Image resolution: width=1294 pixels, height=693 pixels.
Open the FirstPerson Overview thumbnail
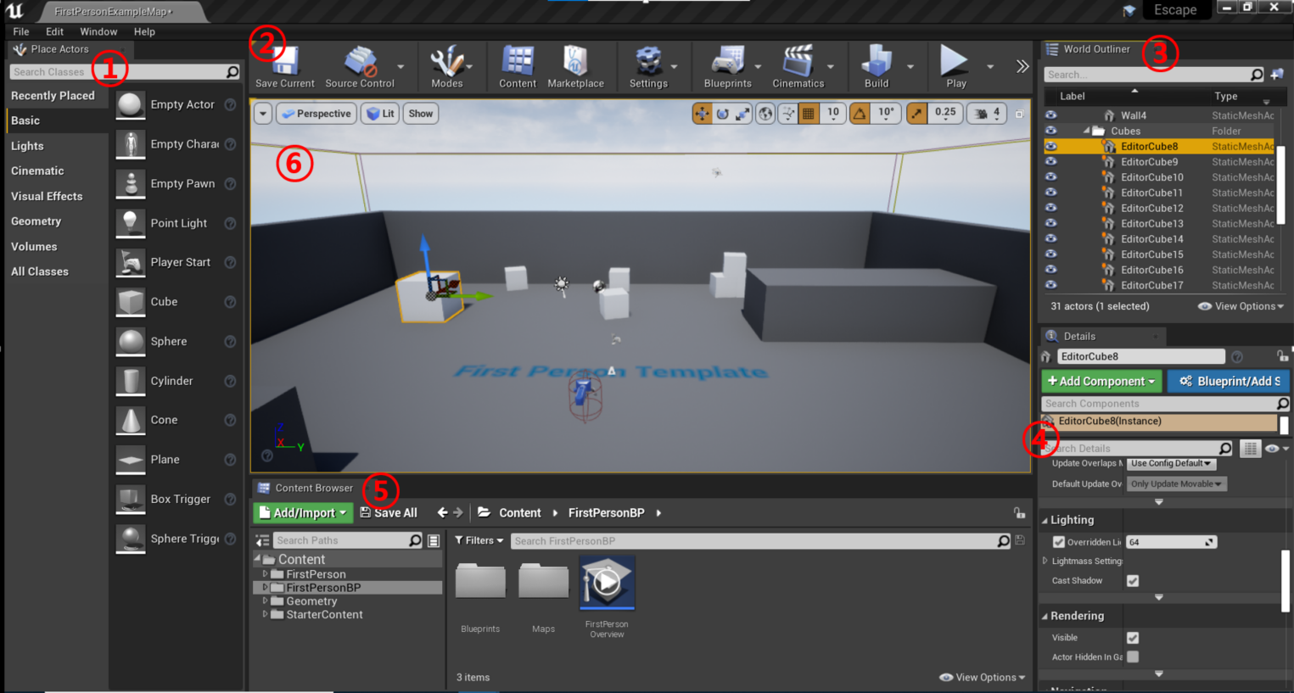coord(607,583)
